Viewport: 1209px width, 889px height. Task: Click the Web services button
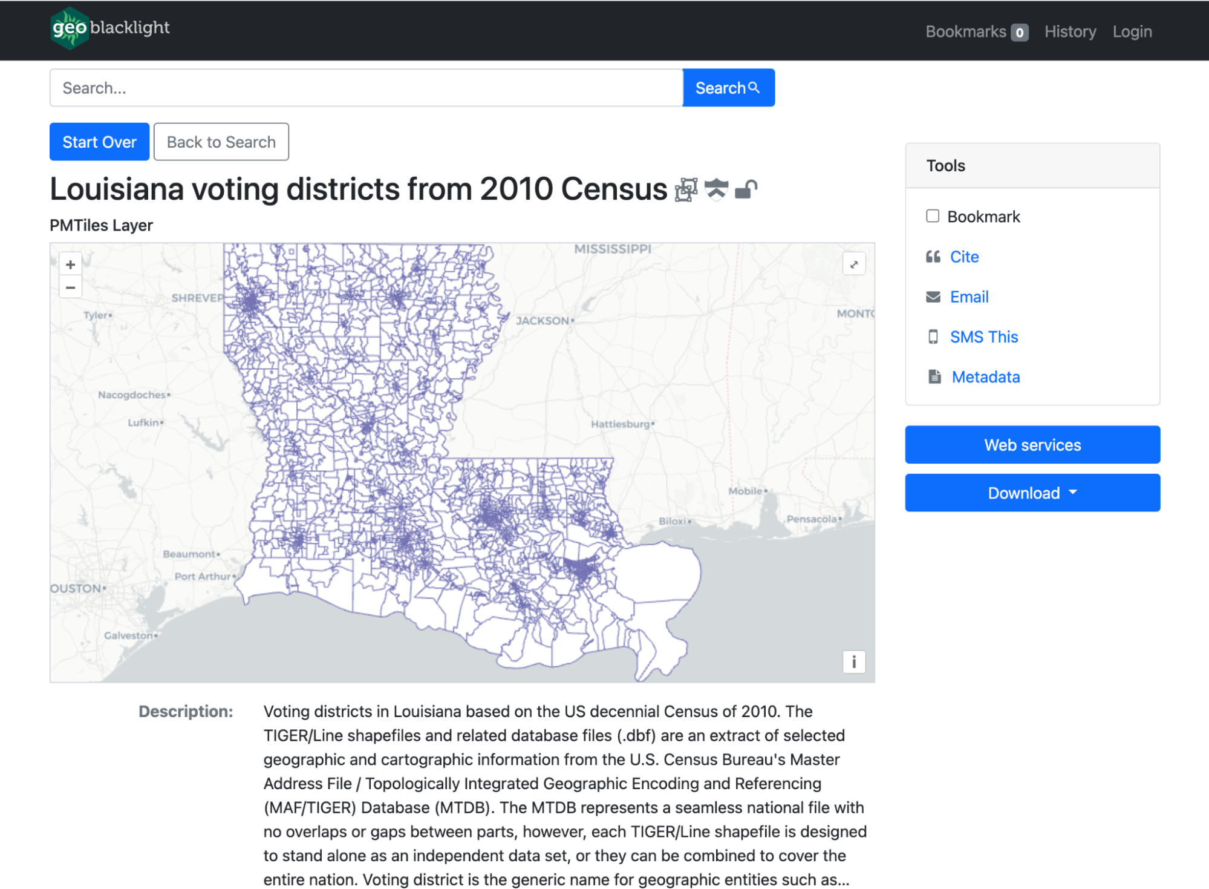coord(1032,445)
